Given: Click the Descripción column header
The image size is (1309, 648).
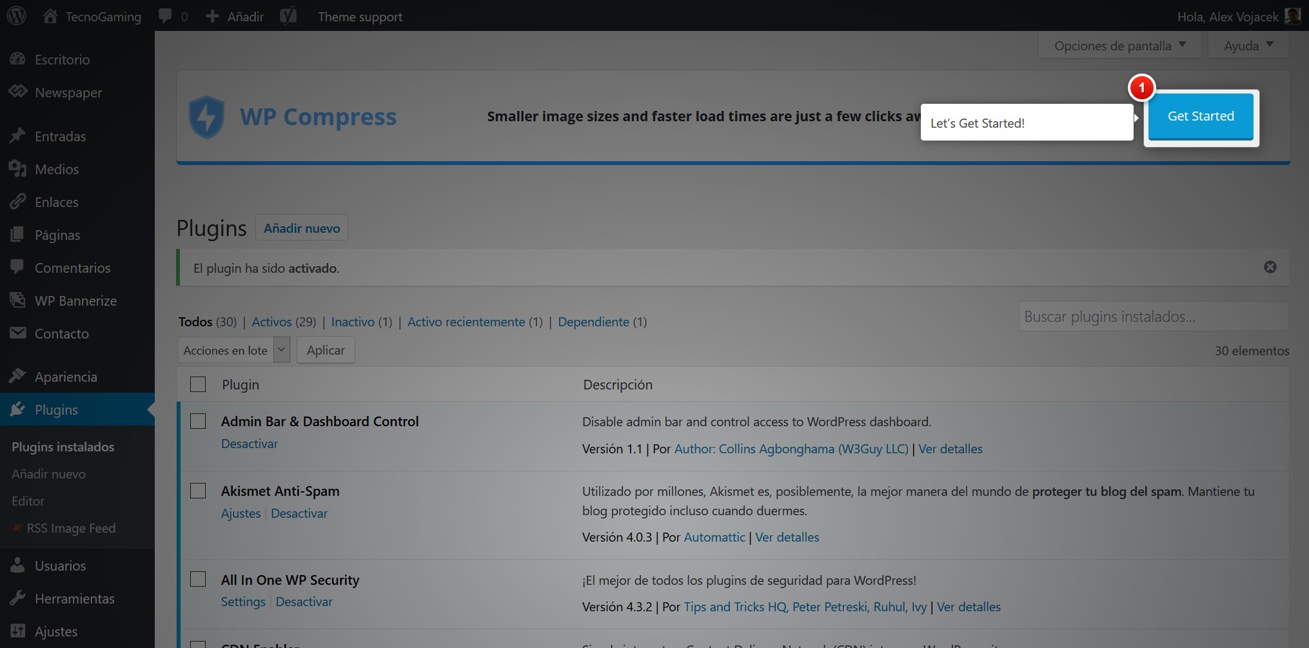Looking at the screenshot, I should pos(618,384).
